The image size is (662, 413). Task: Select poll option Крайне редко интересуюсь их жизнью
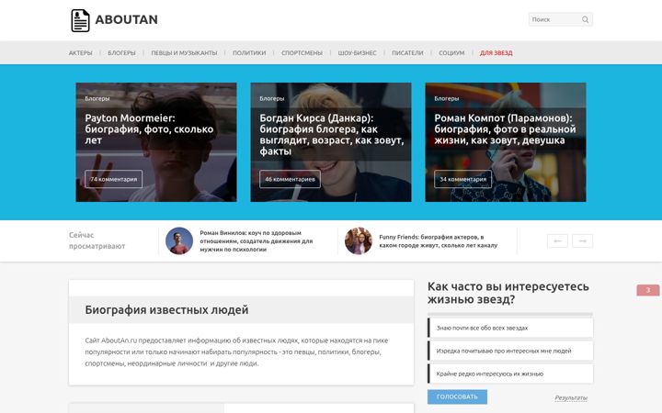(510, 374)
